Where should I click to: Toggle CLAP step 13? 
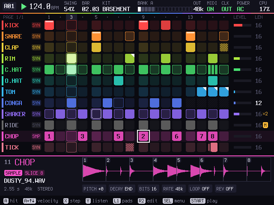[191, 47]
